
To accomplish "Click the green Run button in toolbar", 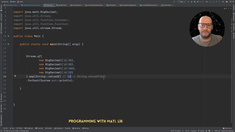I will (188, 1).
